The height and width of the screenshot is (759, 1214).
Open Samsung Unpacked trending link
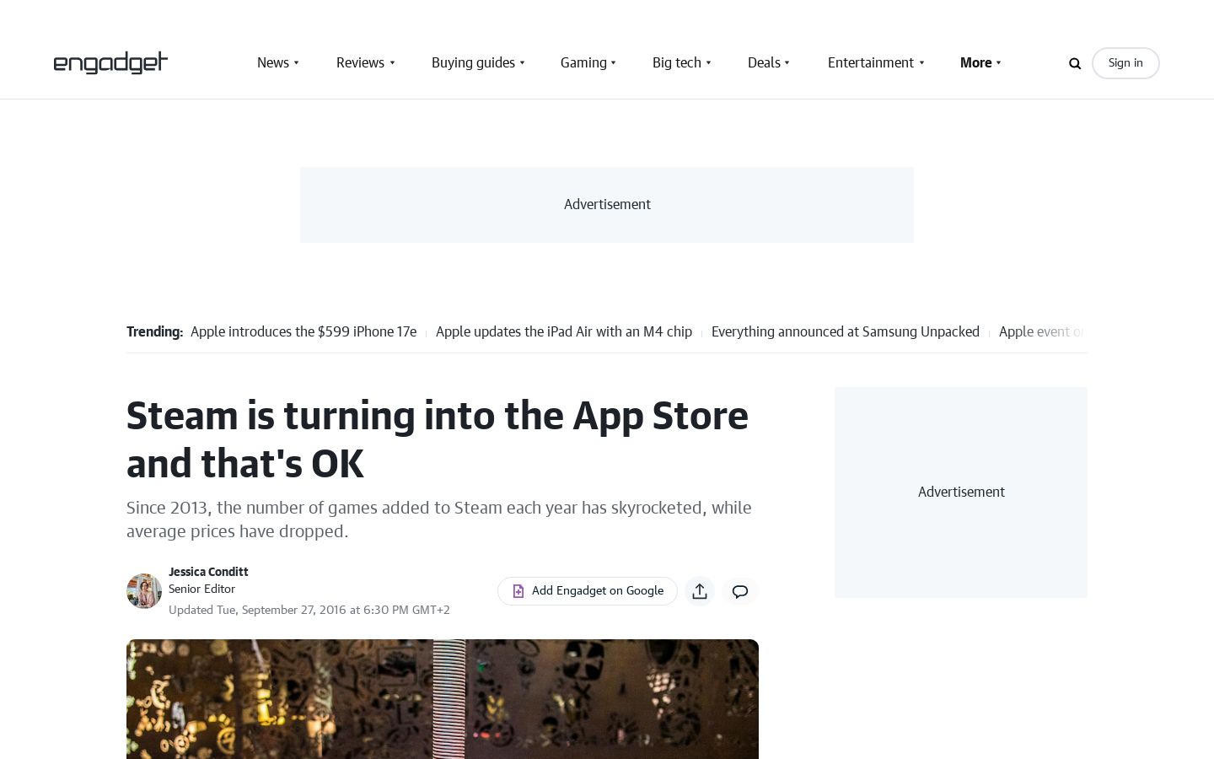point(846,331)
